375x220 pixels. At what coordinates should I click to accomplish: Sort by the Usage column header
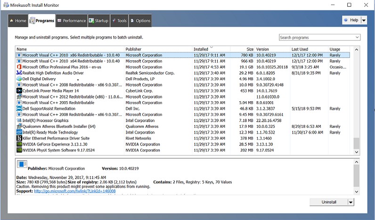click(x=339, y=49)
